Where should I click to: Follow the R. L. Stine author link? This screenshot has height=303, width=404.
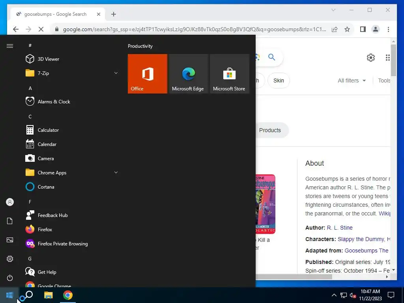click(340, 228)
